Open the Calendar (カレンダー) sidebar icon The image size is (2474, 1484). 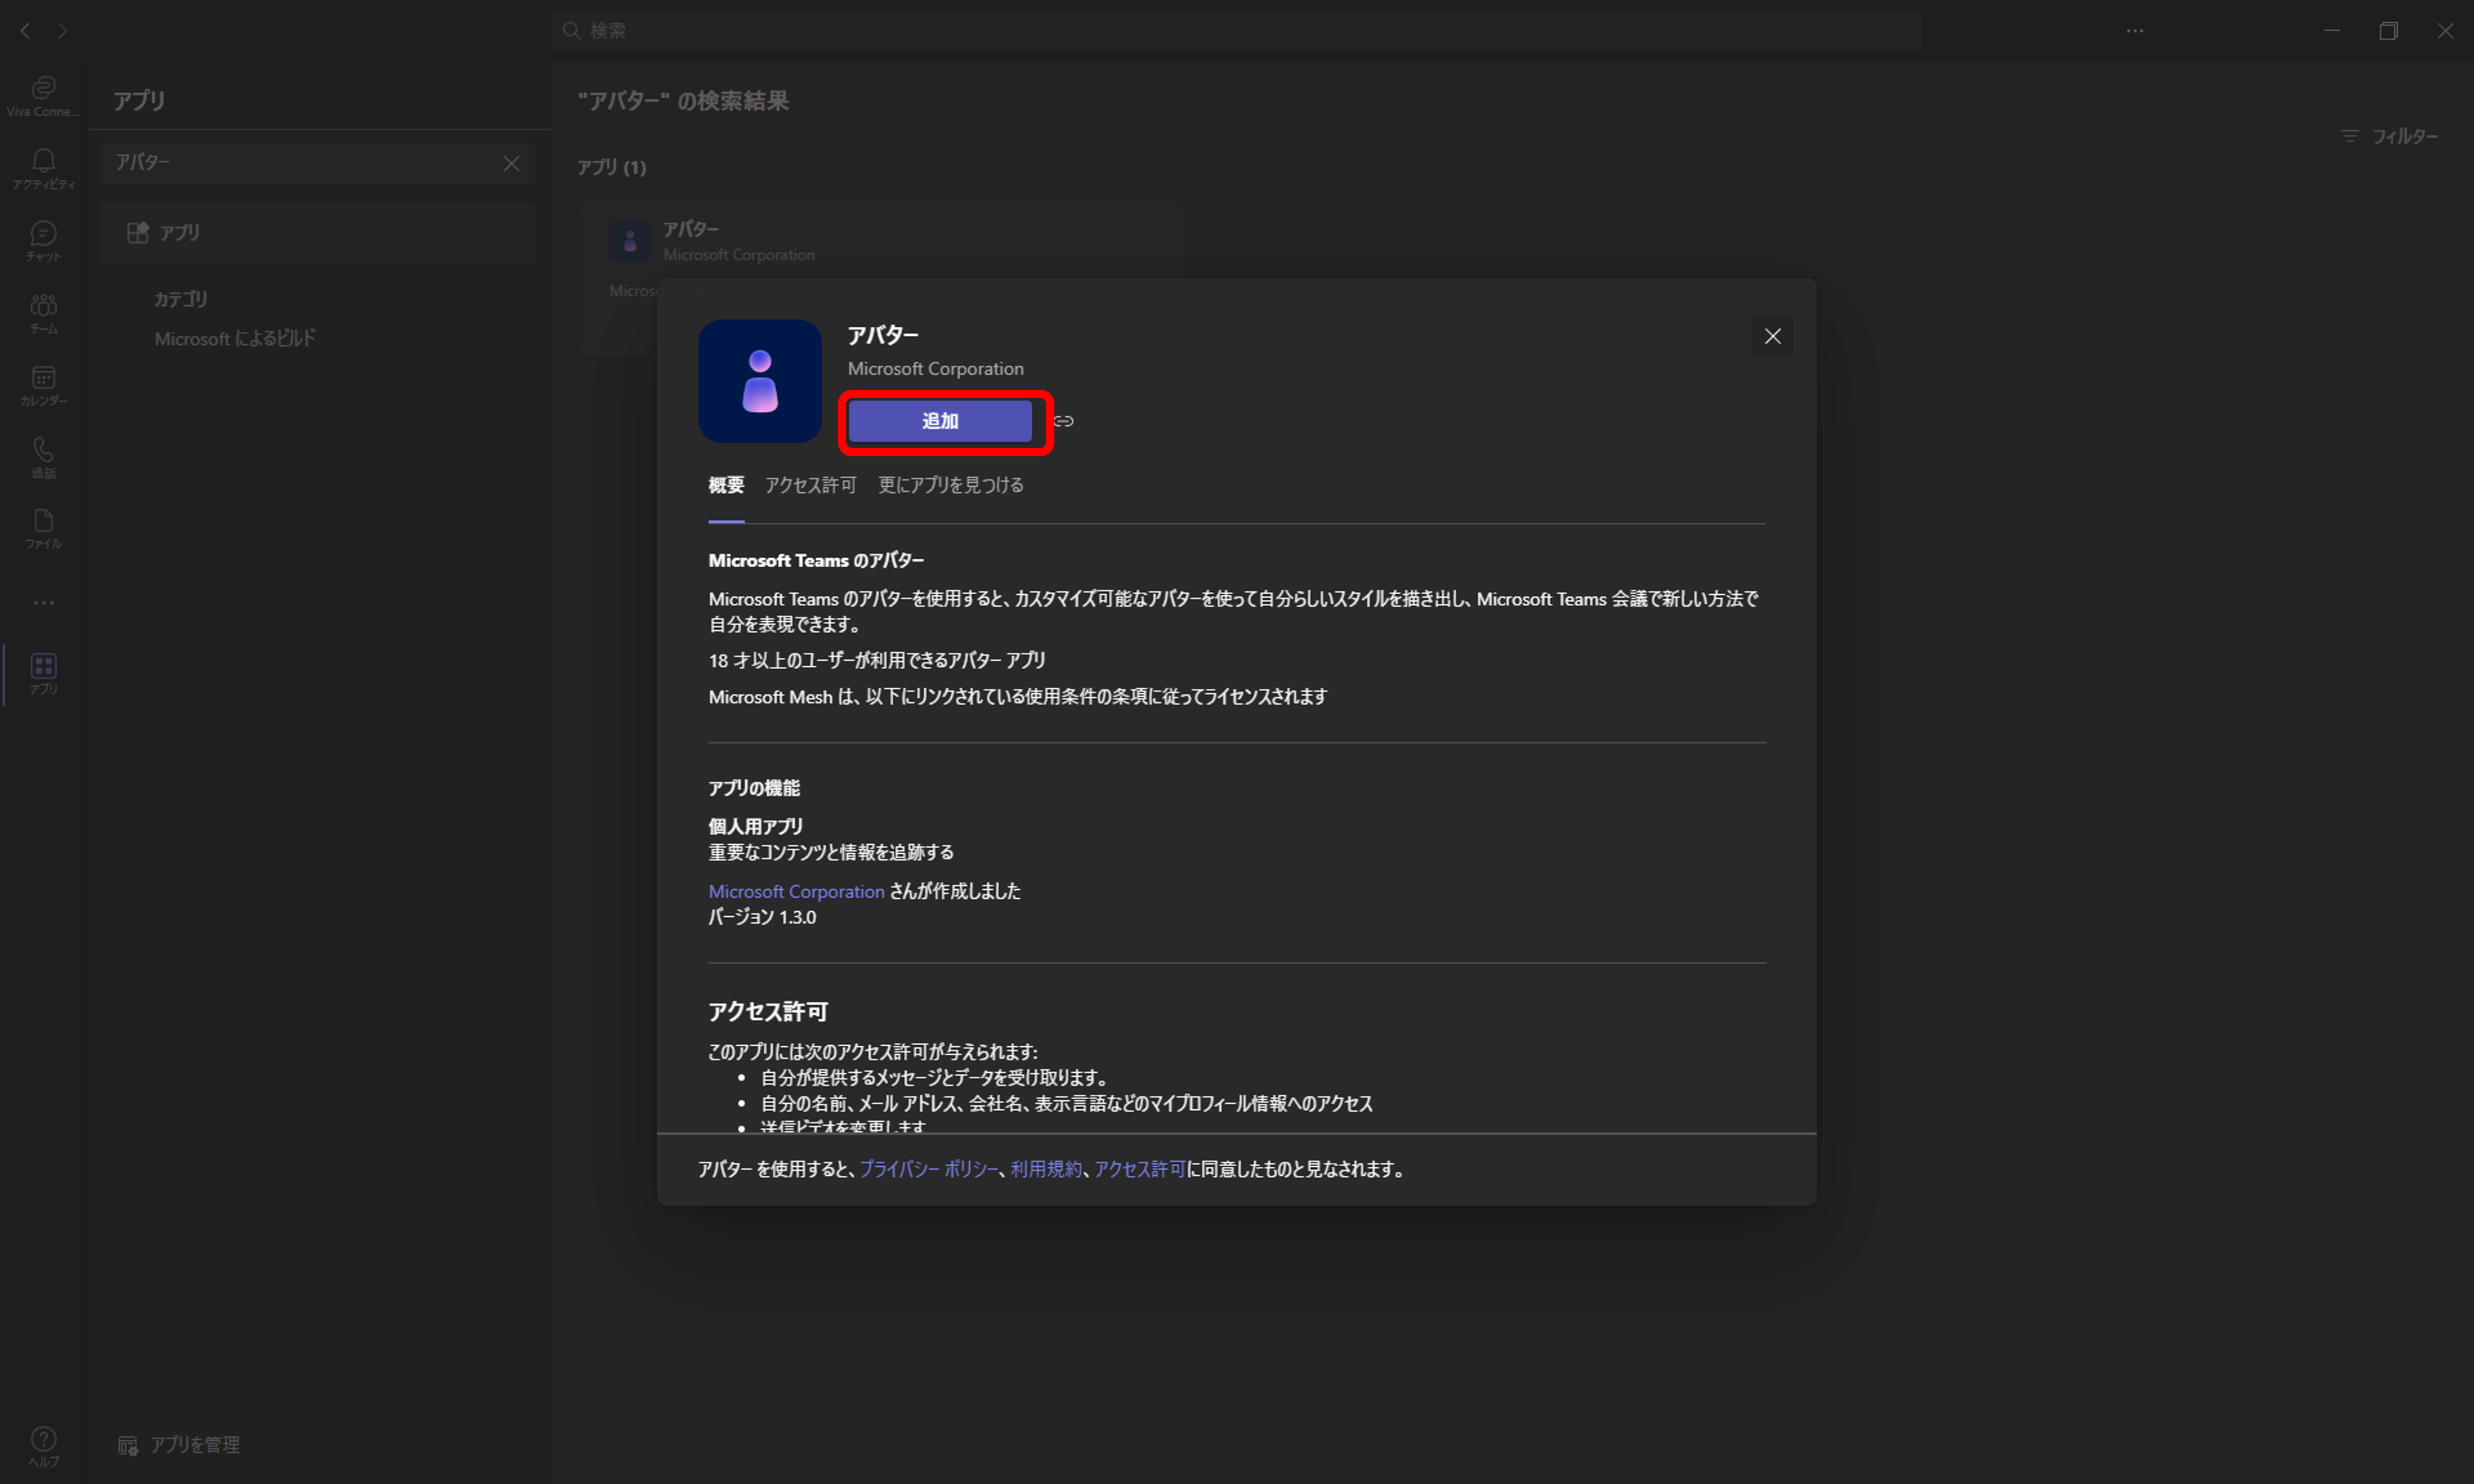pyautogui.click(x=43, y=385)
